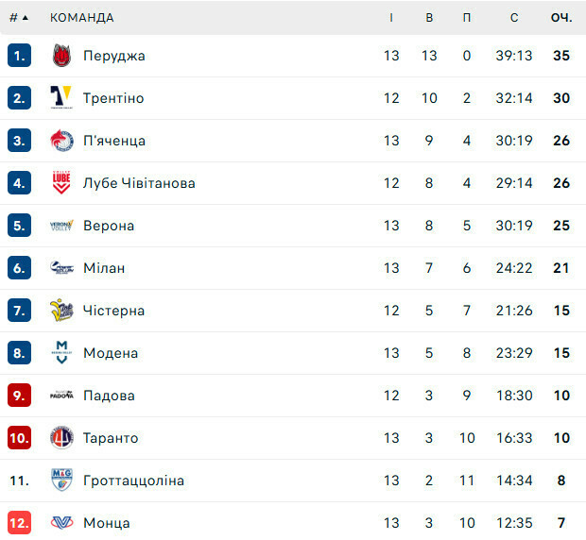Click the Perugia team logo
Screen dimensions: 586x540
(x=61, y=56)
